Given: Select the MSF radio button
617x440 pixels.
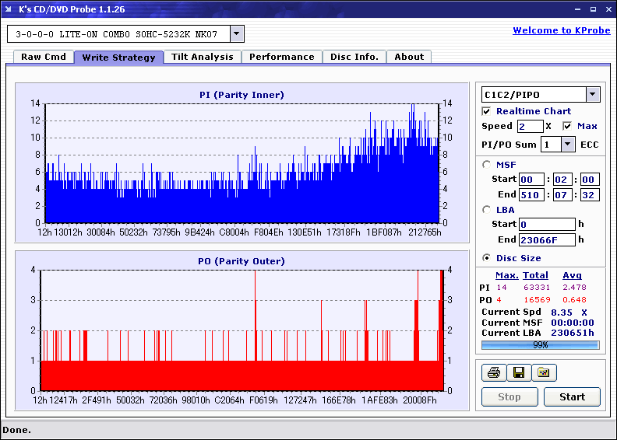Looking at the screenshot, I should pos(487,164).
